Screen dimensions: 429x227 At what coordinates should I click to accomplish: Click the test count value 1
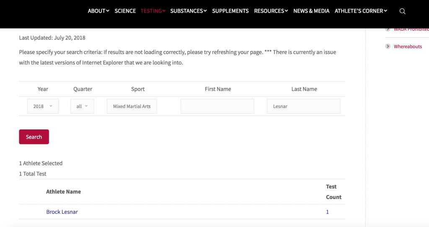tap(328, 212)
